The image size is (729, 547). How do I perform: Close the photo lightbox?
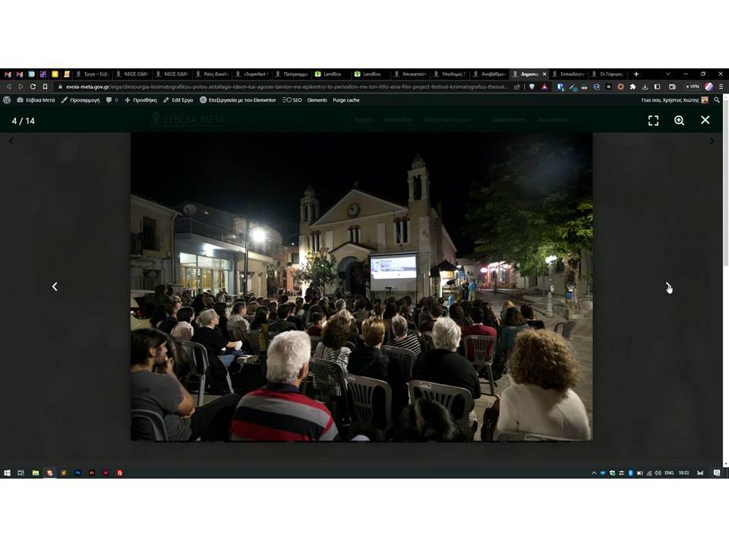(705, 121)
